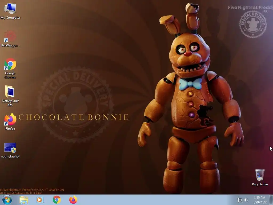Open the taskbar clock showing 1:39 PM
The width and height of the screenshot is (273, 205).
[x=260, y=200]
